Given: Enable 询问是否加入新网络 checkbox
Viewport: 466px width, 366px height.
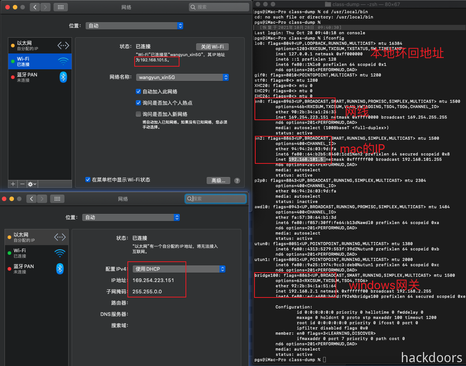Looking at the screenshot, I should pyautogui.click(x=138, y=114).
